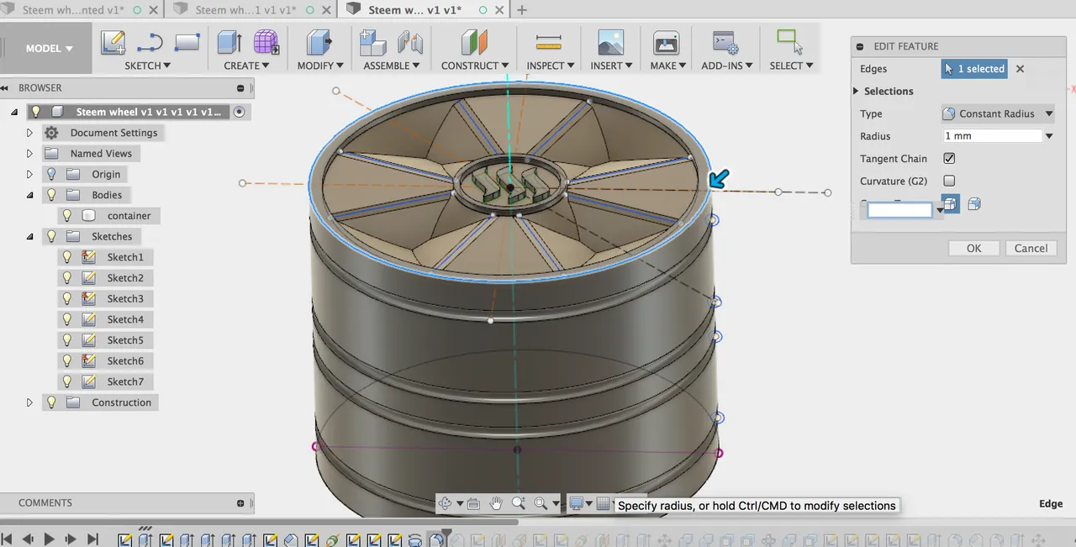Toggle visibility of Sketch3
The width and height of the screenshot is (1076, 547).
(x=67, y=298)
